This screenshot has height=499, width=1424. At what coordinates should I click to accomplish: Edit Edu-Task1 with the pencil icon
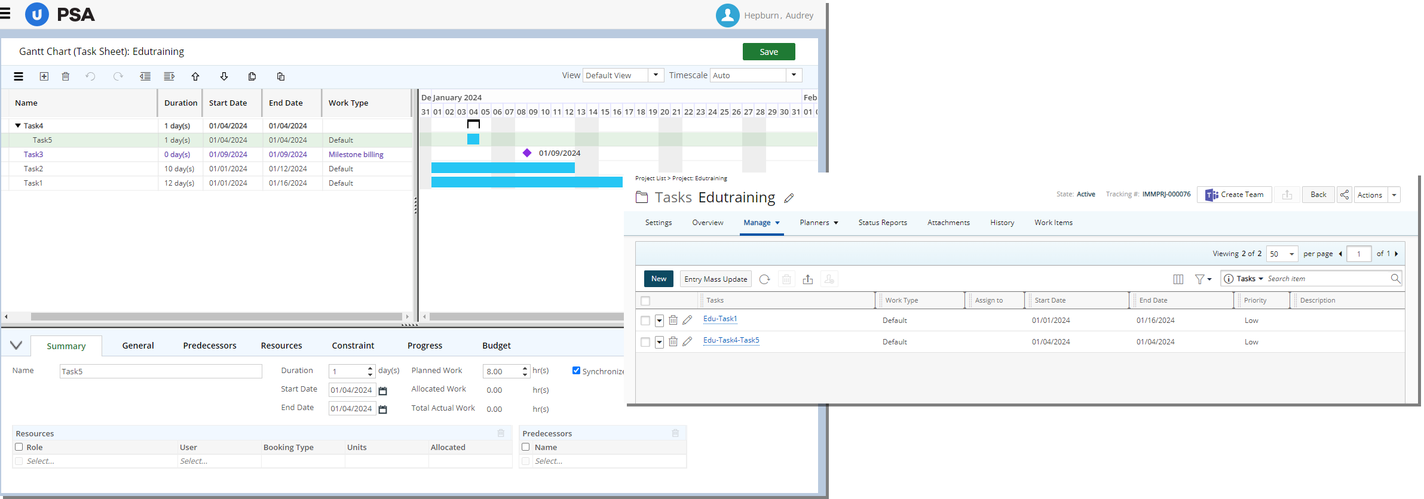click(x=687, y=320)
